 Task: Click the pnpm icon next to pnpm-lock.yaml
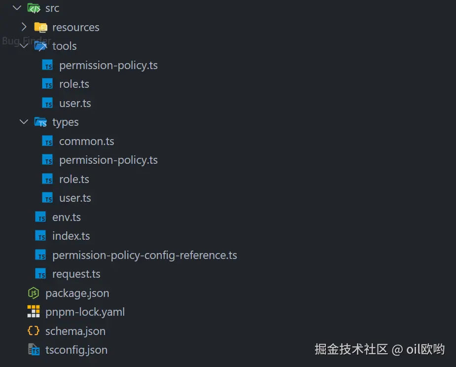pyautogui.click(x=34, y=312)
